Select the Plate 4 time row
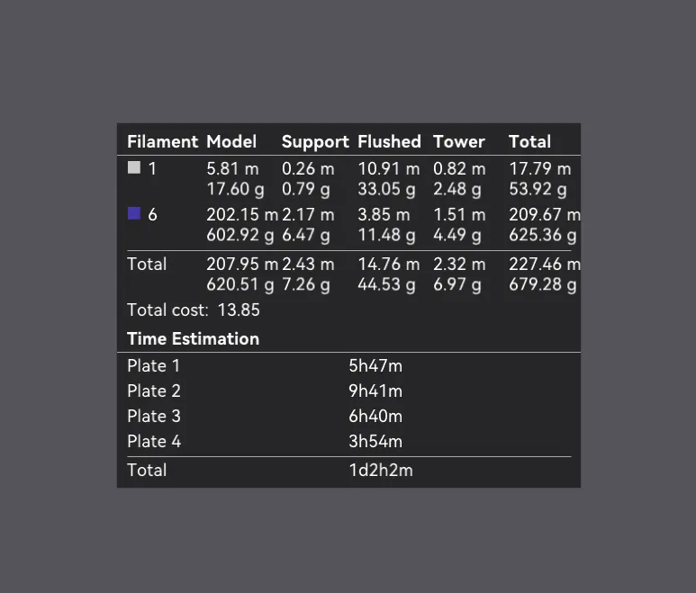696x593 pixels. [348, 442]
